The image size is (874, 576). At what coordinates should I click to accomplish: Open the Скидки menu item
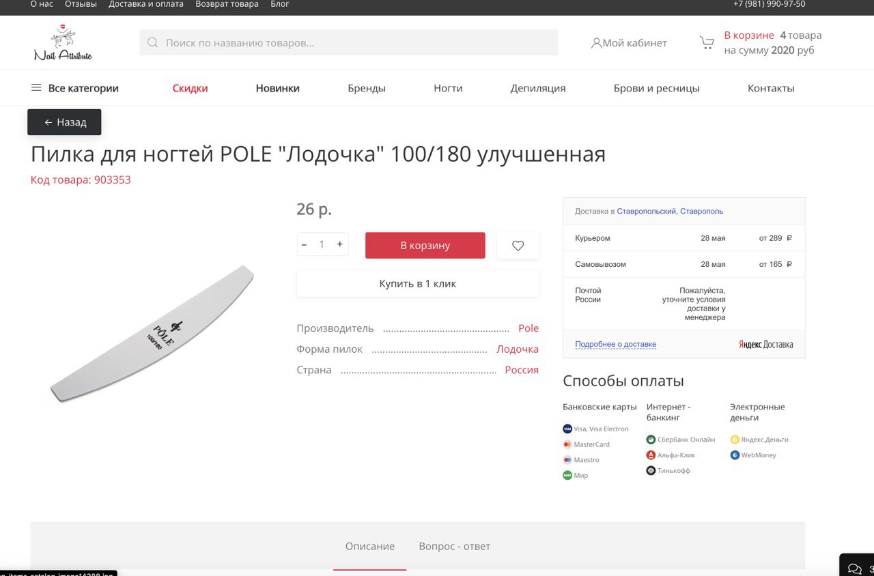tap(190, 88)
